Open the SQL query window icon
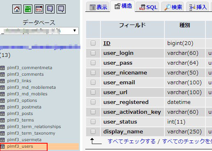This screenshot has height=151, width=212. click(x=39, y=9)
